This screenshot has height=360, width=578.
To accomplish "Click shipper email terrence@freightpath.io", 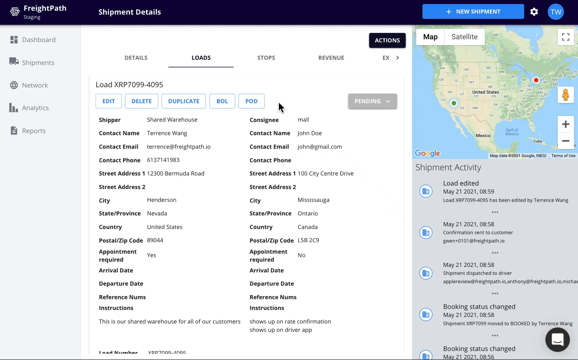I will point(179,147).
